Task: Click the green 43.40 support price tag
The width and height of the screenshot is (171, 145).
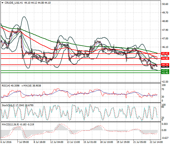Action: [x=165, y=73]
